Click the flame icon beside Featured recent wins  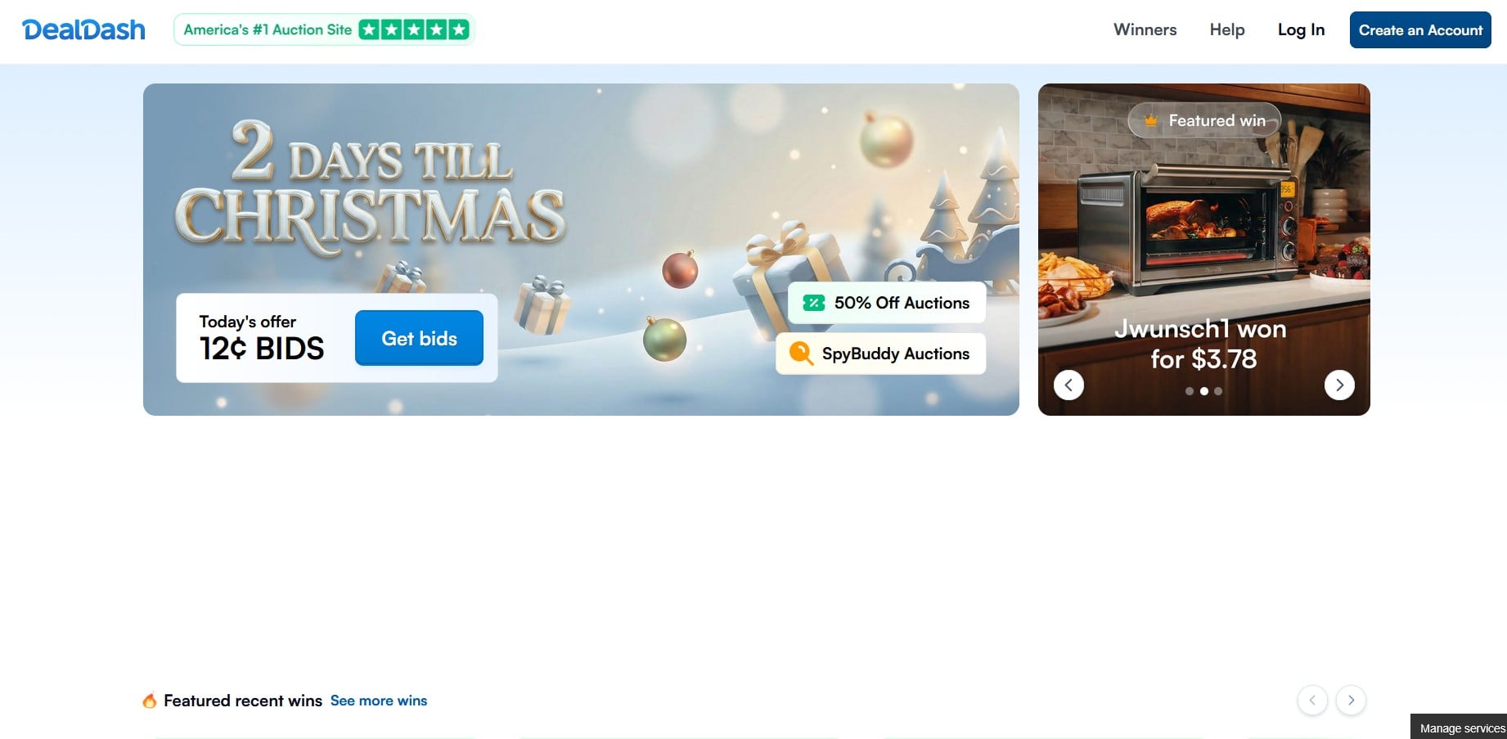(150, 701)
